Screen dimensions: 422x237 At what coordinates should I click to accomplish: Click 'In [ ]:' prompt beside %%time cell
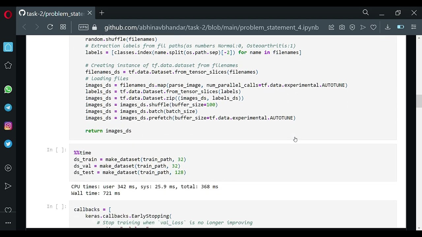pos(57,150)
